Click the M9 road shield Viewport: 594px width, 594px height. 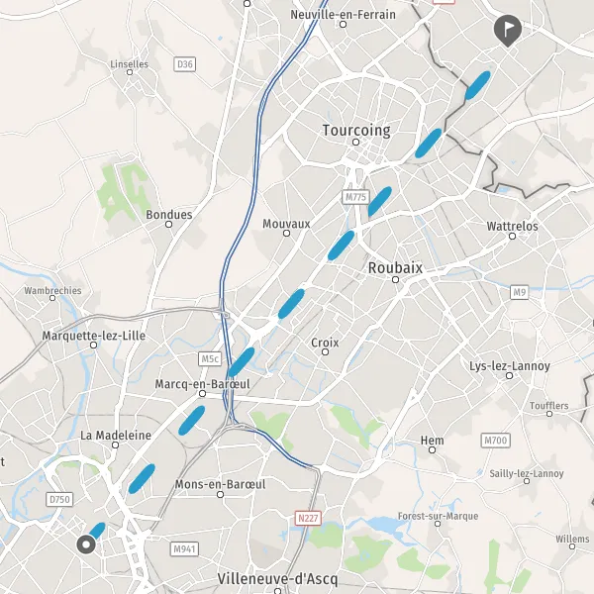pyautogui.click(x=520, y=292)
